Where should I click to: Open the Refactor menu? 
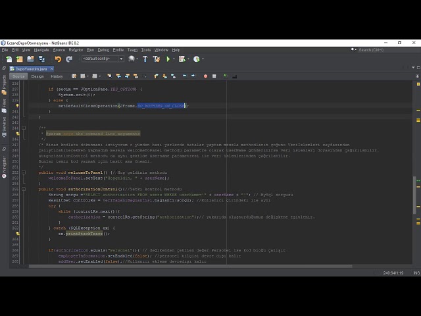[x=76, y=50]
